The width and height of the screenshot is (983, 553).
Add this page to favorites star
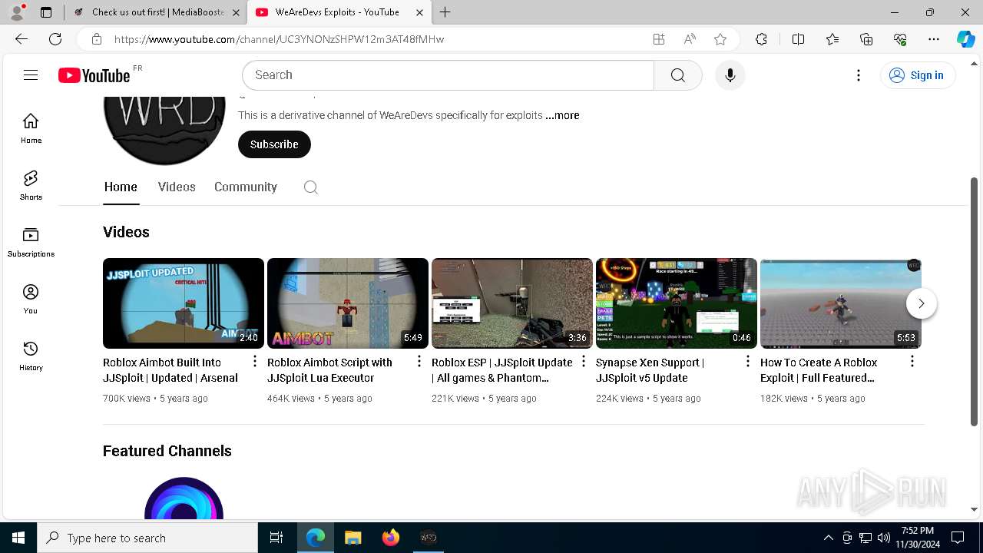click(x=720, y=39)
